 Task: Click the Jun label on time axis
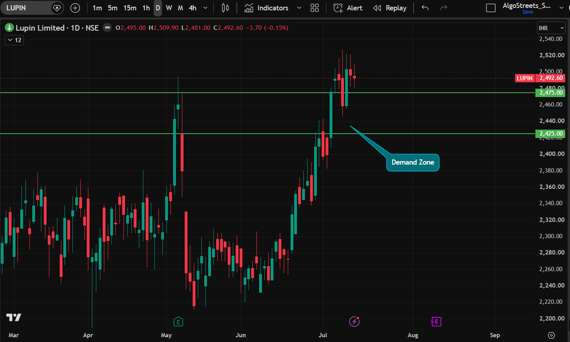pyautogui.click(x=241, y=335)
